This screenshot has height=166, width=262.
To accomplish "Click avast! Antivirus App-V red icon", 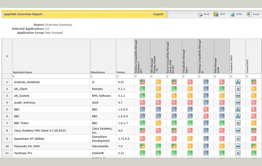I will (x=190, y=102).
